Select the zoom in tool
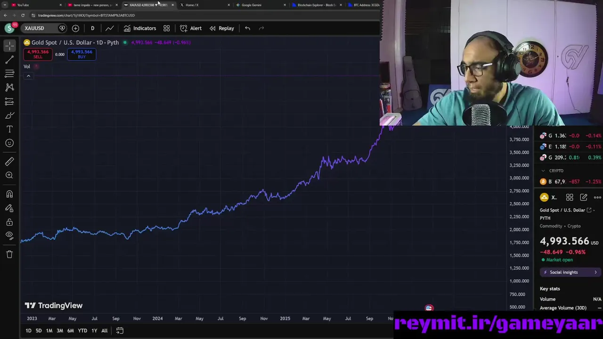603x339 pixels. click(9, 175)
